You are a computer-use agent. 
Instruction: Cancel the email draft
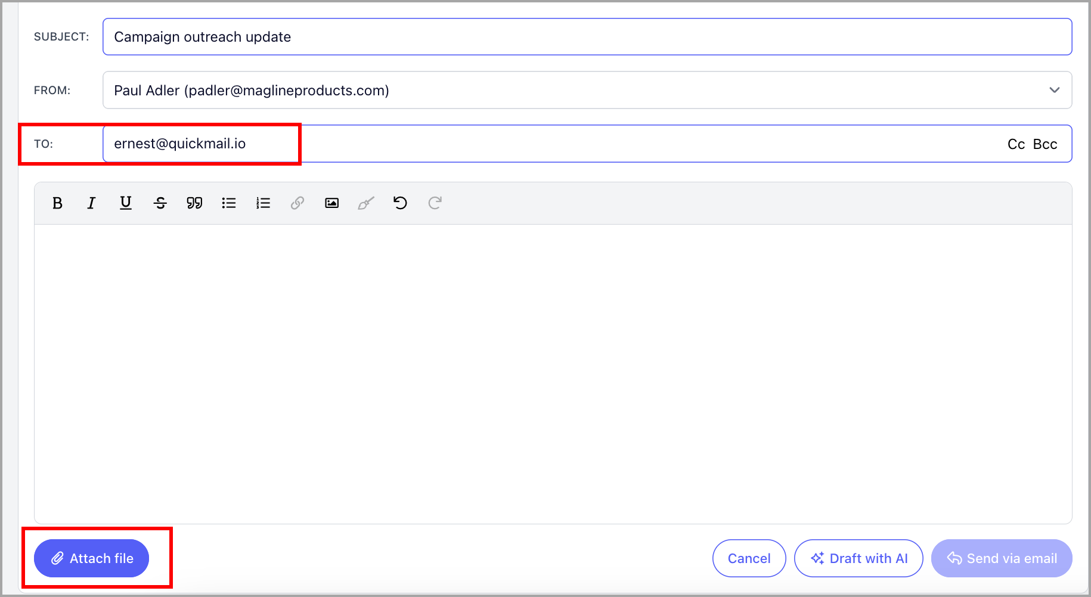[749, 558]
